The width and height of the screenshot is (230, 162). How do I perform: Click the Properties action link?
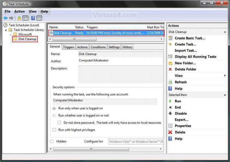[183, 126]
